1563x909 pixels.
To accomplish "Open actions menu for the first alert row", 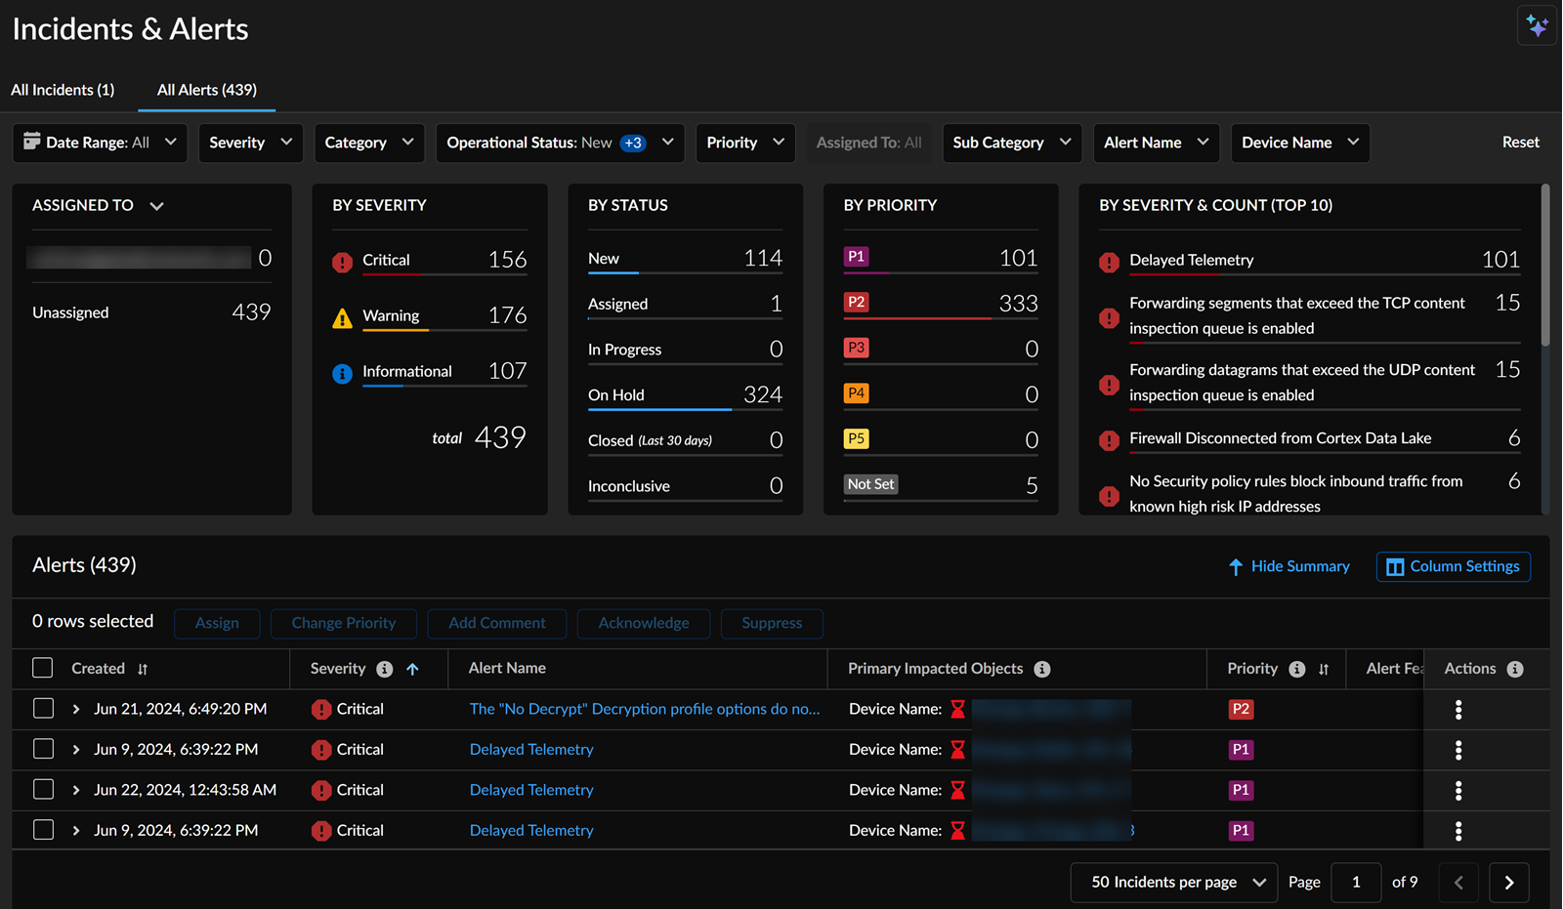I will (1457, 710).
